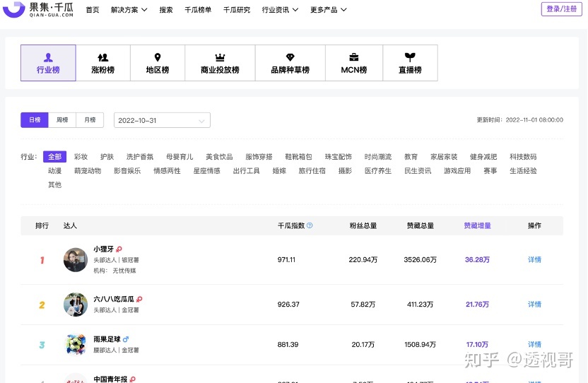Expand 解决方案 menu
This screenshot has width=588, height=383.
pos(129,10)
